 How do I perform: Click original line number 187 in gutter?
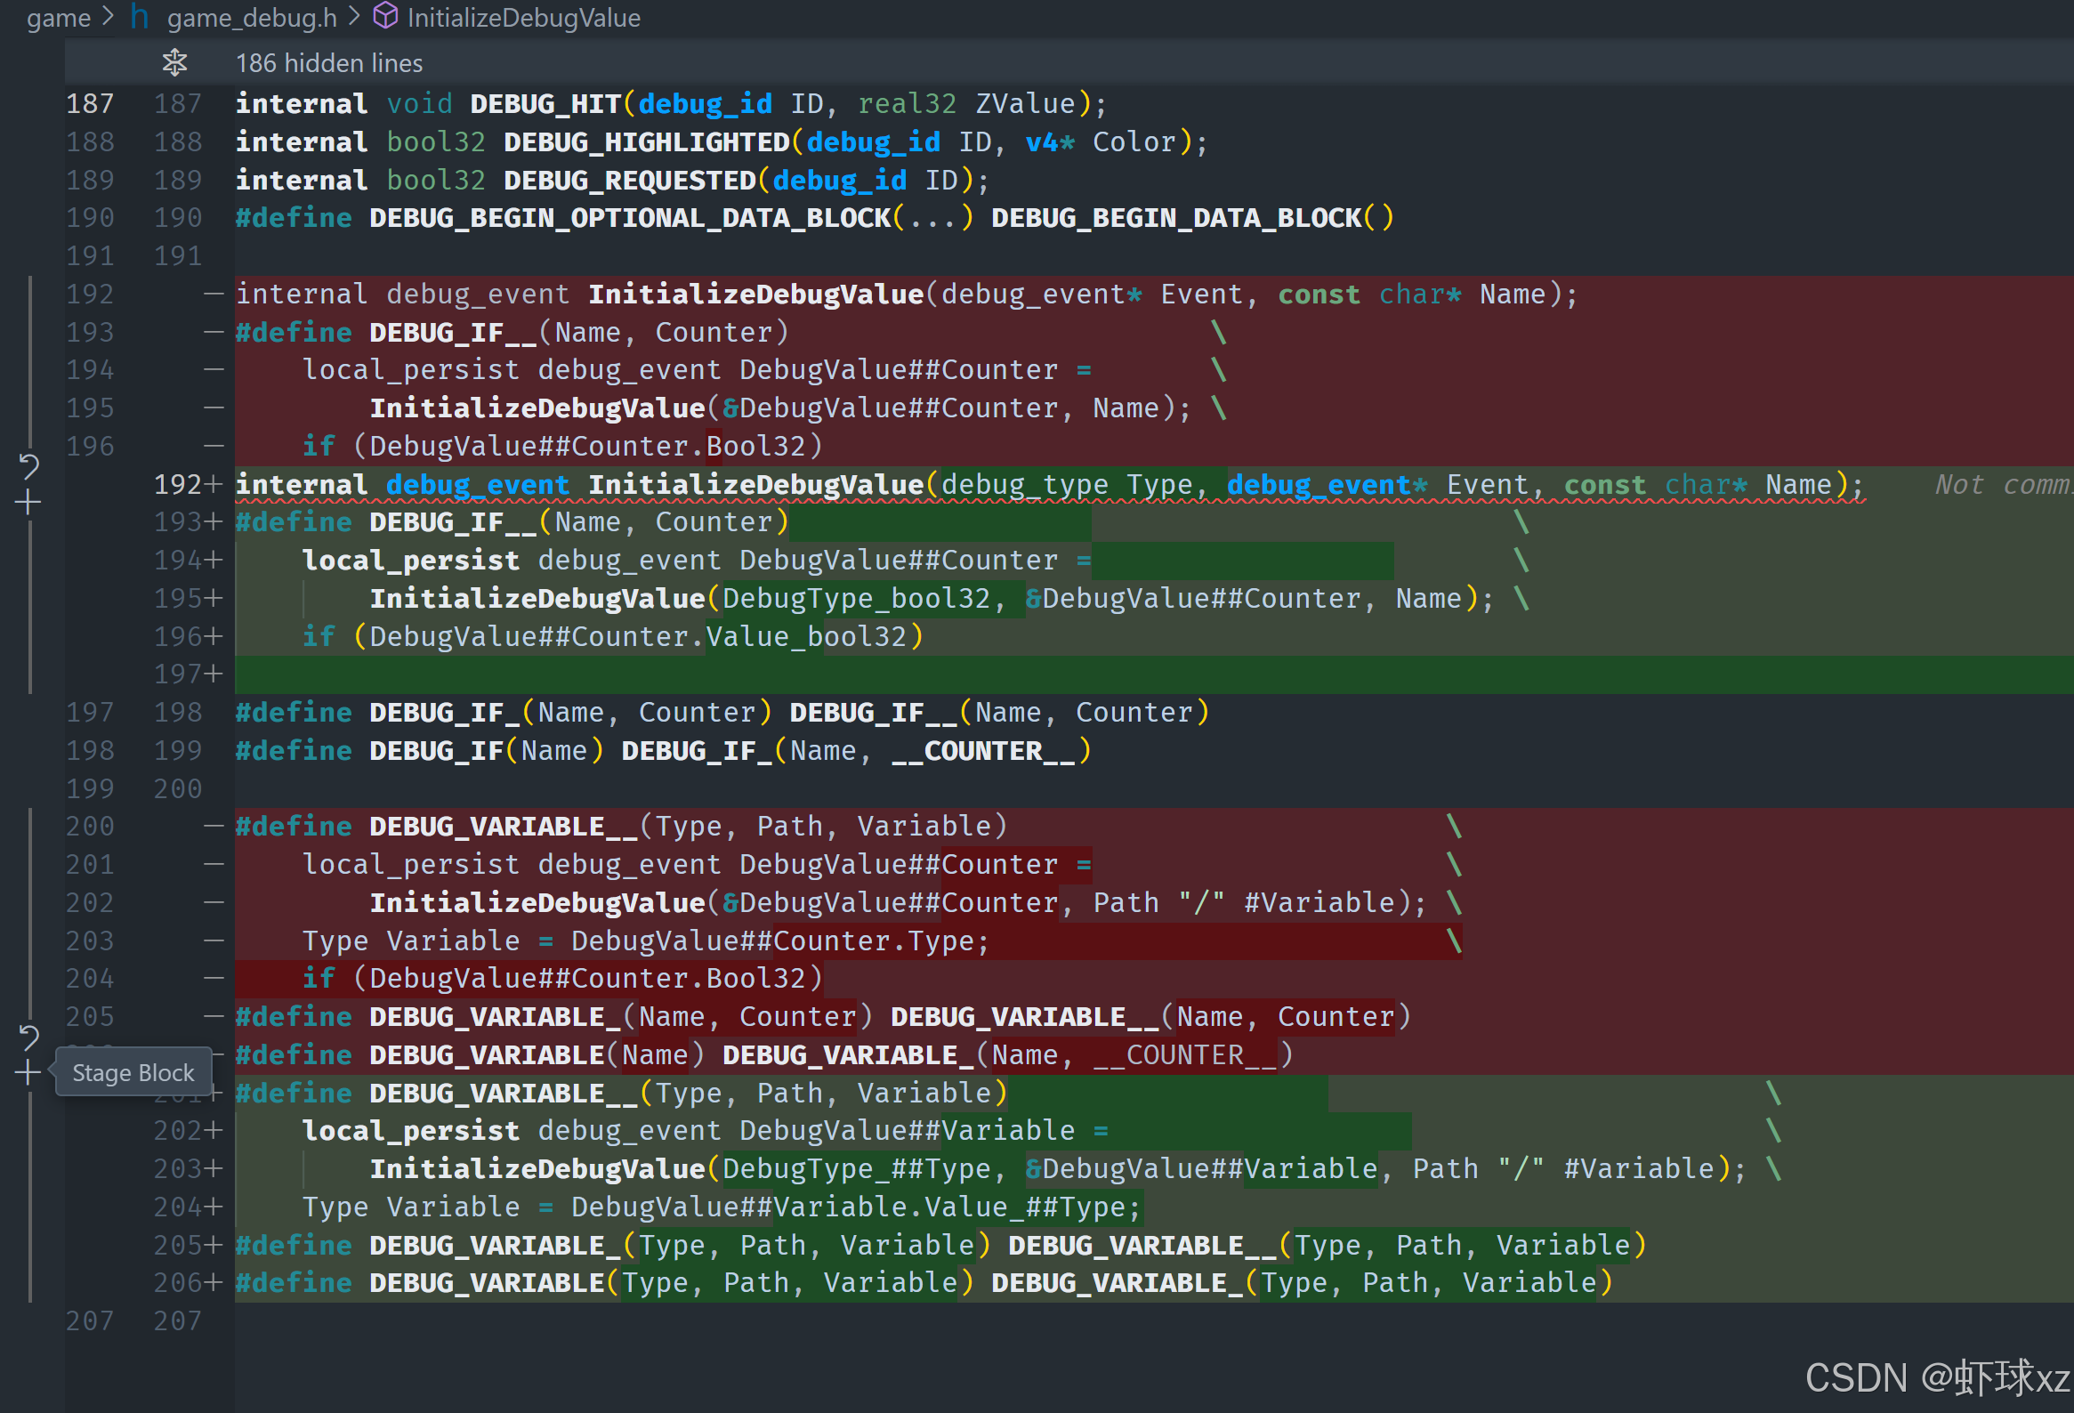pos(90,103)
